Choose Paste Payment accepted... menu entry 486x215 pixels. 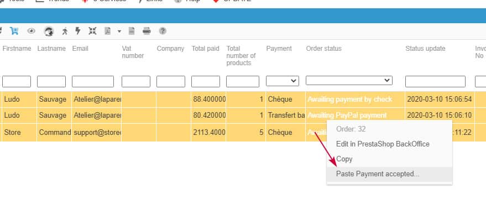pyautogui.click(x=390, y=174)
